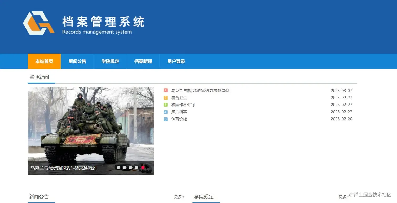
Task: Open 更多+ for the 学院规定 section
Action: 344,197
